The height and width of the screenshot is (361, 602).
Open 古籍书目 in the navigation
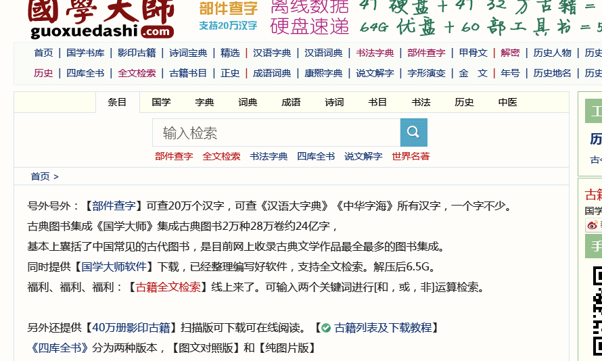188,73
